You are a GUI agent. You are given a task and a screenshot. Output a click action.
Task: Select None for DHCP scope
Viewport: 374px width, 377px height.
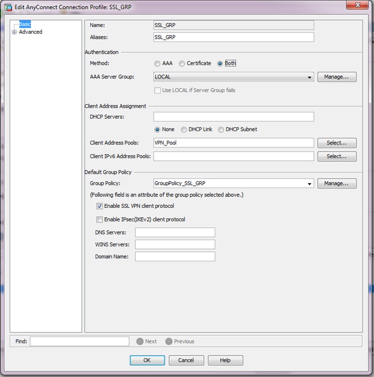(157, 130)
